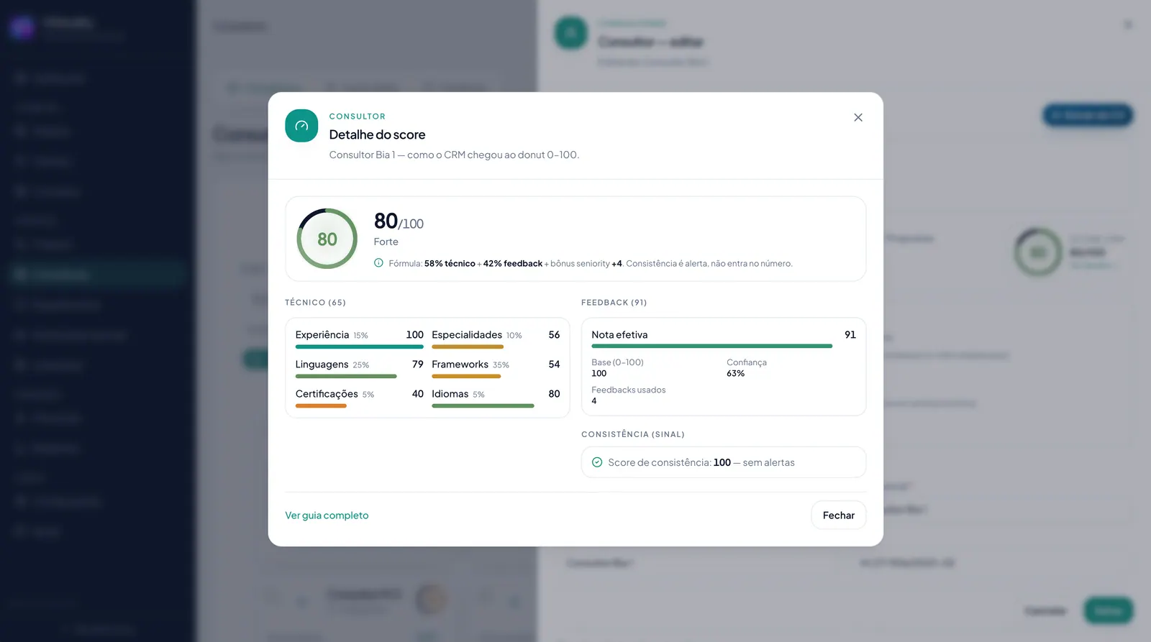The image size is (1151, 642).
Task: Click the Nota efetiva value 91
Action: (x=850, y=335)
